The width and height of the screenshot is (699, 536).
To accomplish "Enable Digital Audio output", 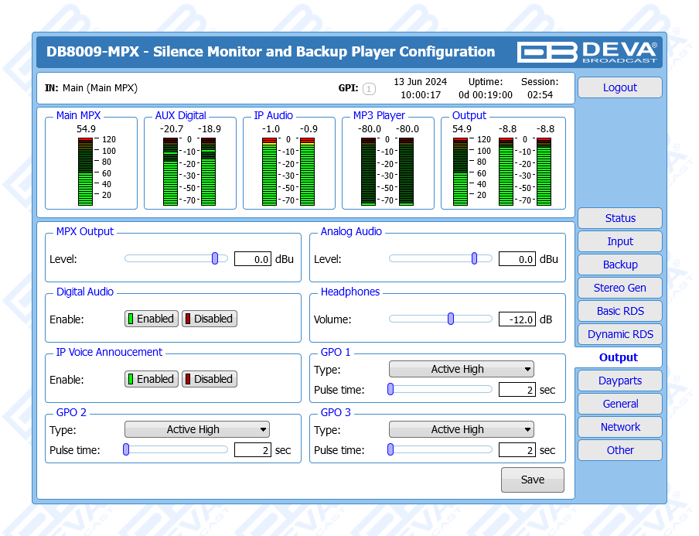I will [x=152, y=319].
